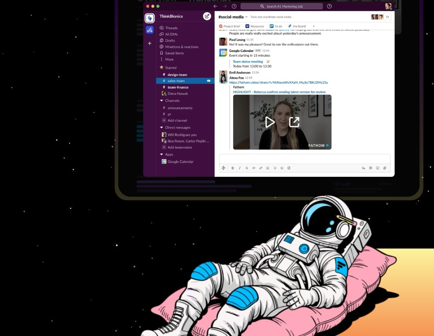The width and height of the screenshot is (434, 336).
Task: Apply blockquote indent formatting
Action: tap(282, 168)
